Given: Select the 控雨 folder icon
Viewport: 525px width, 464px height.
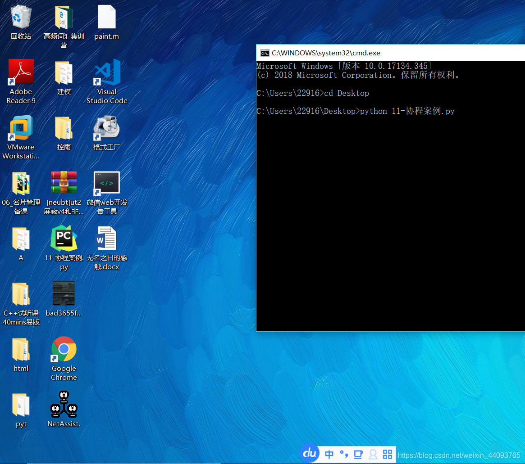Looking at the screenshot, I should [x=64, y=128].
